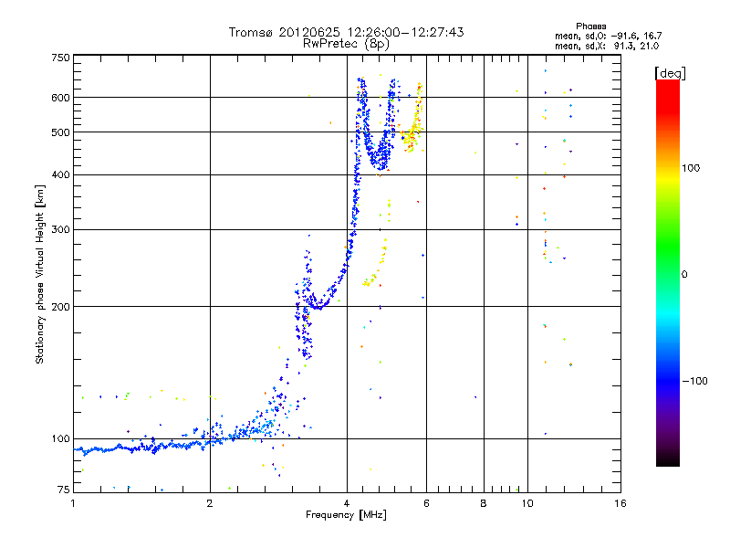Click the y-axis tick label '200'

[x=60, y=307]
